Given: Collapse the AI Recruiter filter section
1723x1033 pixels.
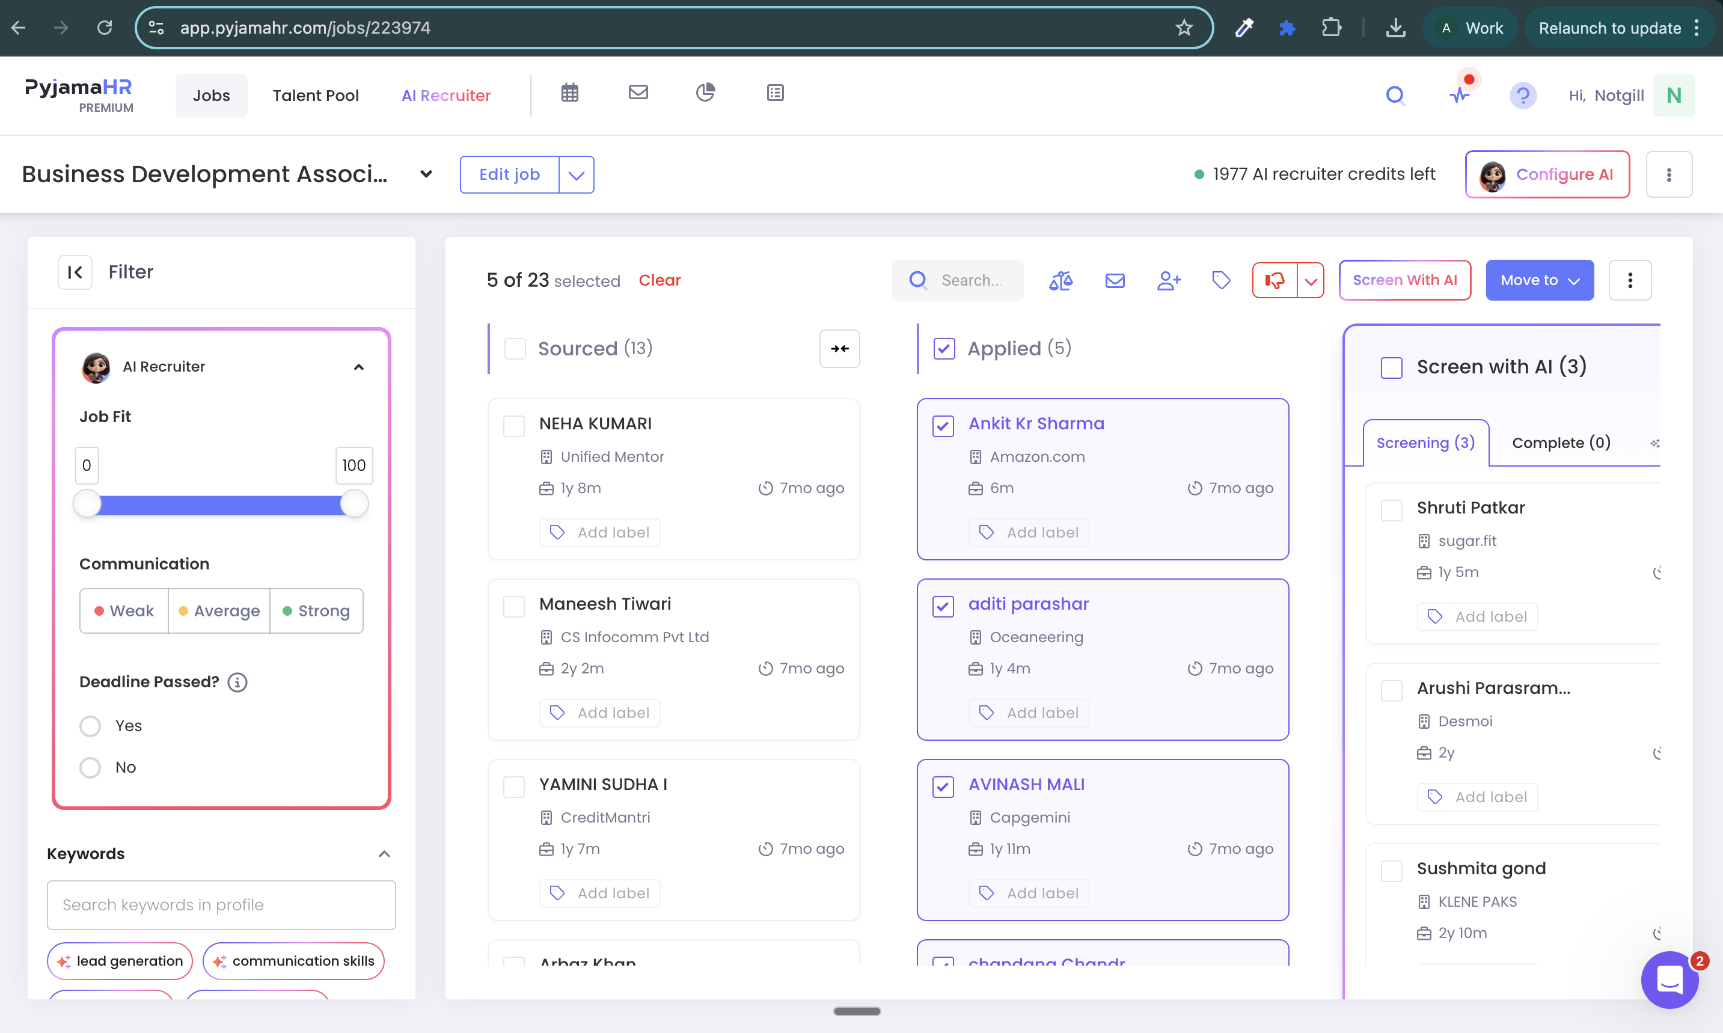Looking at the screenshot, I should 358,367.
